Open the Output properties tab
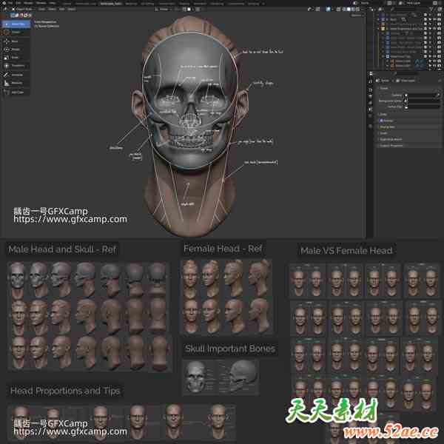Image resolution: width=444 pixels, height=444 pixels. [371, 96]
